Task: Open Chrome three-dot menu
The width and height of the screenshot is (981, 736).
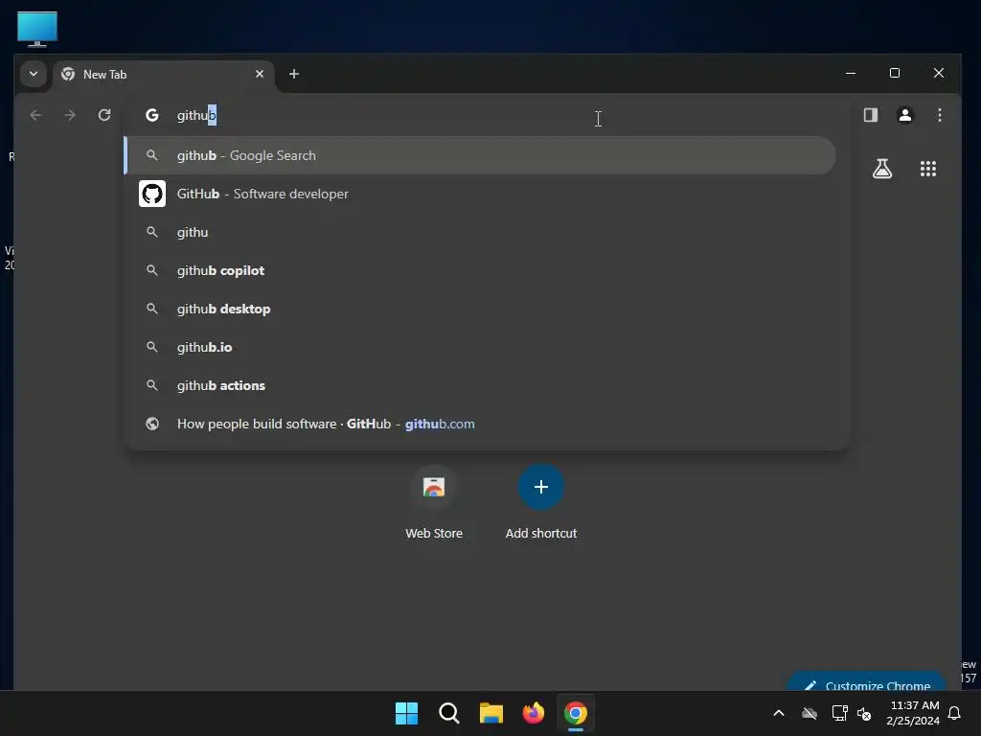Action: (939, 115)
